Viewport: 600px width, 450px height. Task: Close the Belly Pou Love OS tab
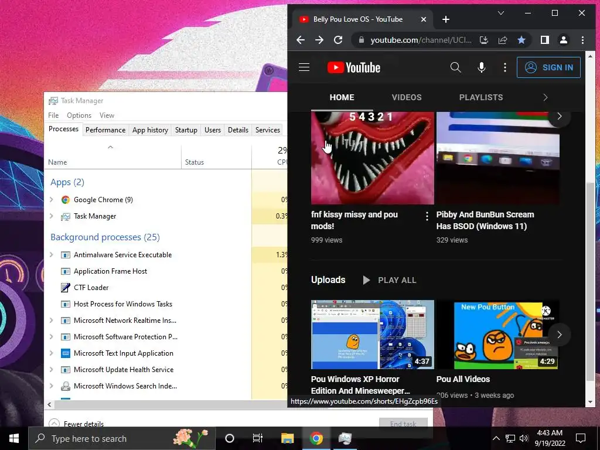coord(424,19)
